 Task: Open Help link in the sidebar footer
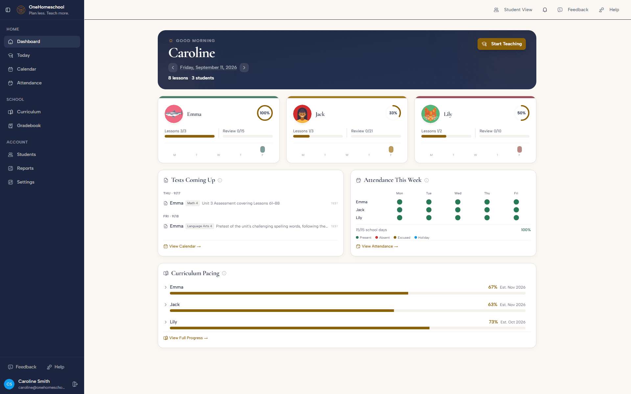(x=56, y=367)
